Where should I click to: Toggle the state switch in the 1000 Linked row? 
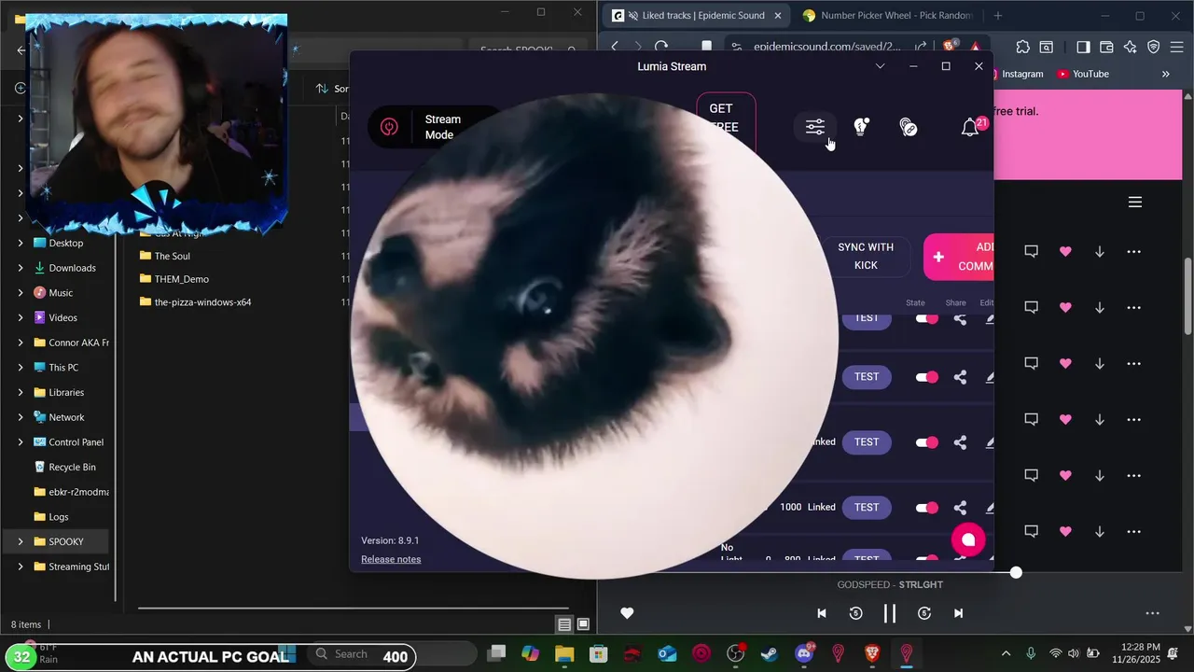point(927,508)
